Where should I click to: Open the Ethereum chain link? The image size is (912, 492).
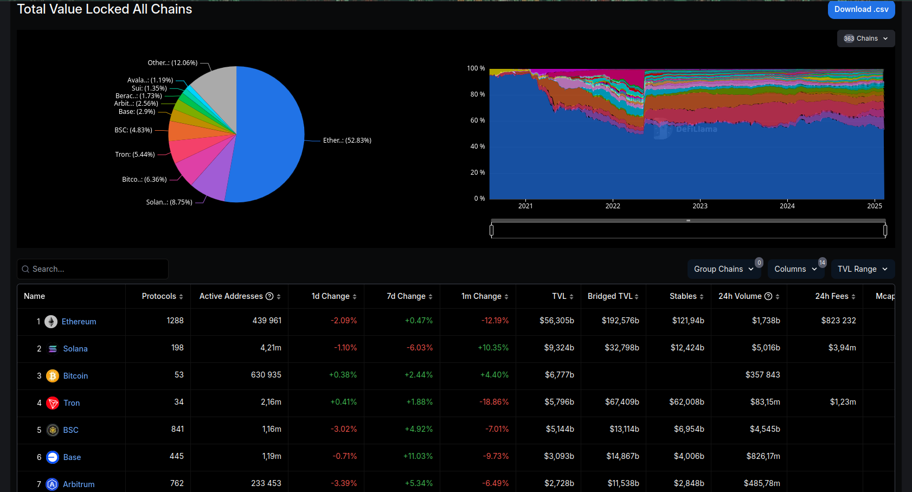pyautogui.click(x=79, y=322)
